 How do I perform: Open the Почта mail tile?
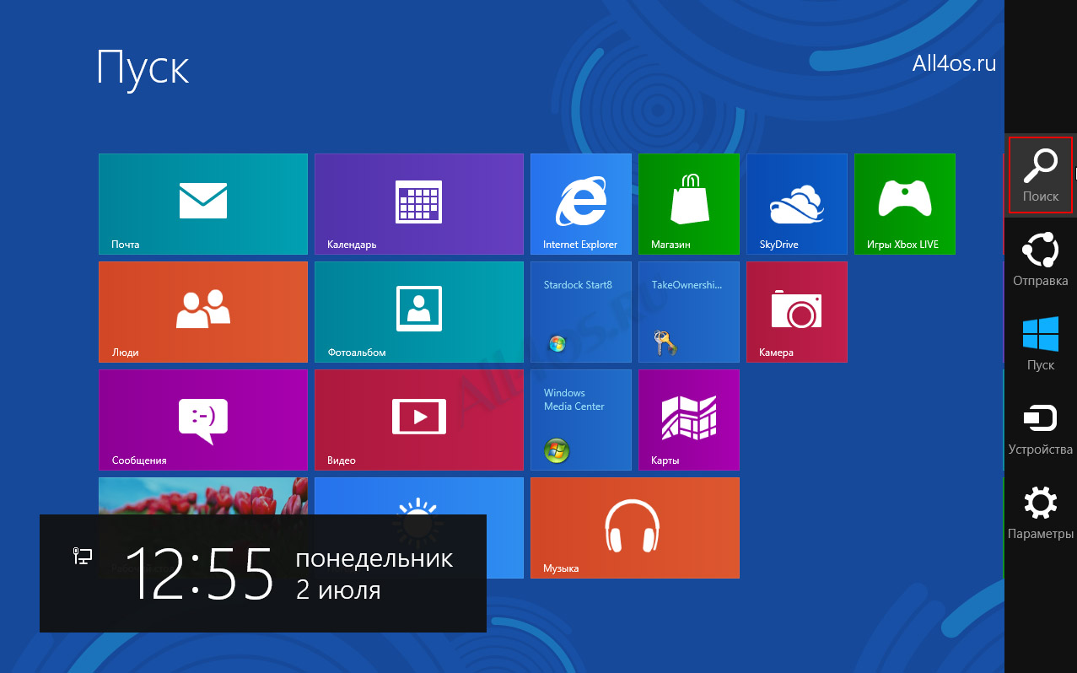point(203,204)
